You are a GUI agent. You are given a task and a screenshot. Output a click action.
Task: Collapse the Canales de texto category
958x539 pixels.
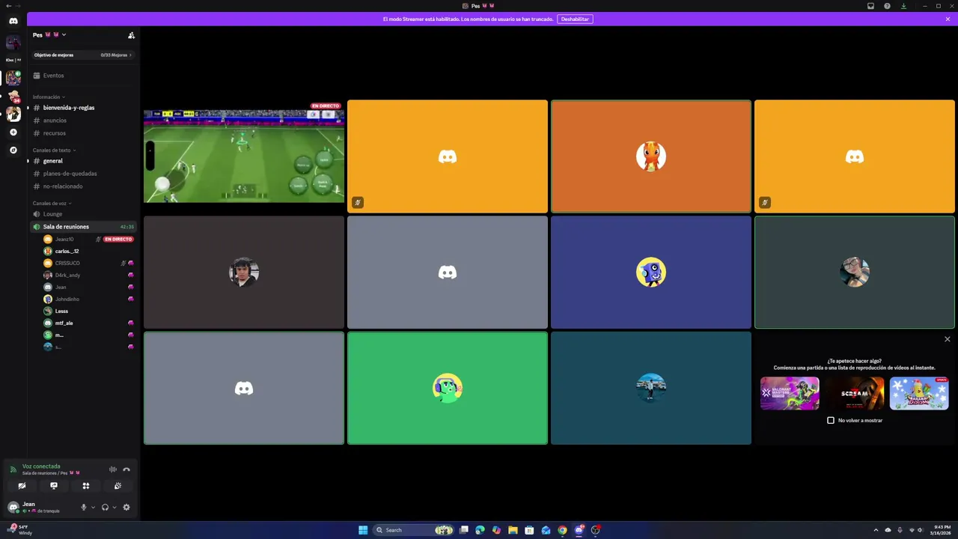pos(54,150)
